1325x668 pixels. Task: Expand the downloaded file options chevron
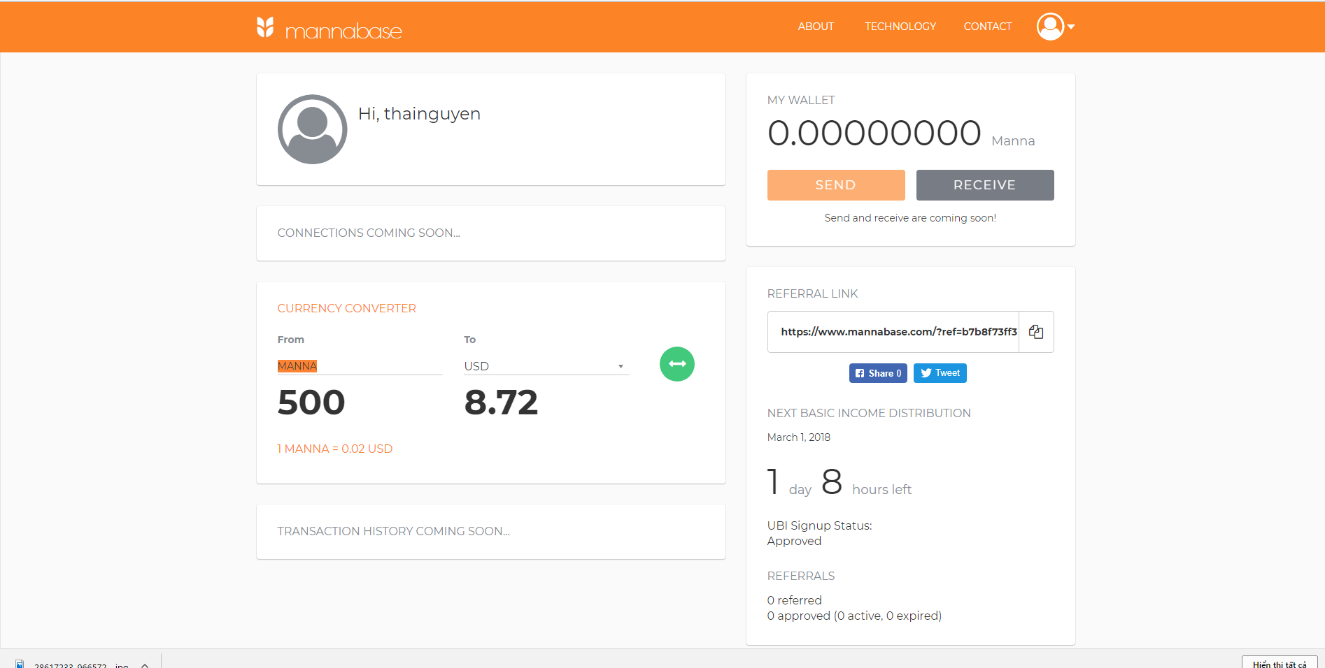click(145, 665)
